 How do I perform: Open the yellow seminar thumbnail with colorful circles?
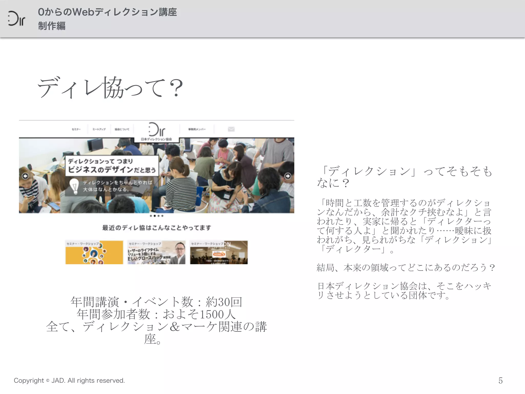click(94, 252)
